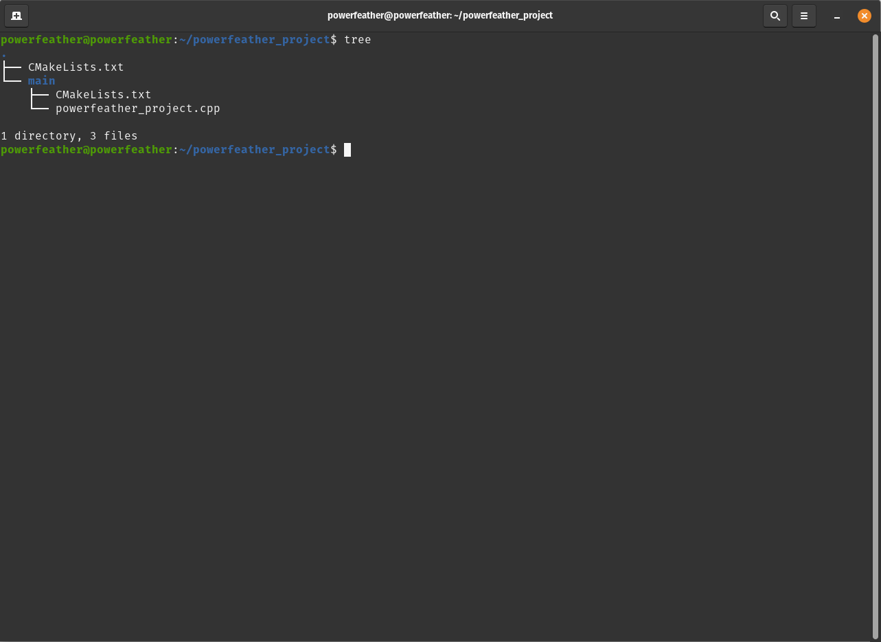Open the hamburger menu
The height and width of the screenshot is (642, 881).
[803, 15]
